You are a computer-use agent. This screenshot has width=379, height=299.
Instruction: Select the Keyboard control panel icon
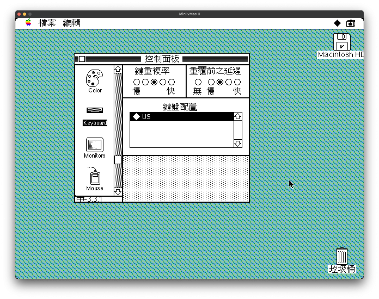pyautogui.click(x=95, y=111)
